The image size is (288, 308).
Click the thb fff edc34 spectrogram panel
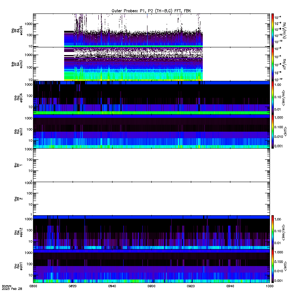151,30
